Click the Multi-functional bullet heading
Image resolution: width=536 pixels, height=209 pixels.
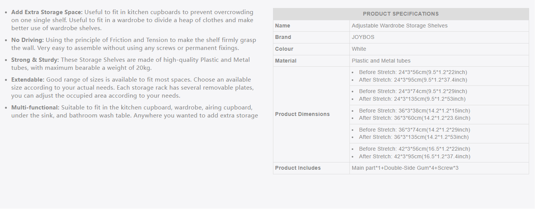pos(35,108)
